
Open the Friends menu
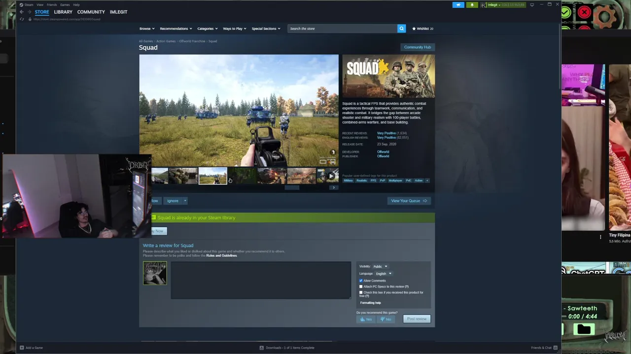tap(52, 5)
